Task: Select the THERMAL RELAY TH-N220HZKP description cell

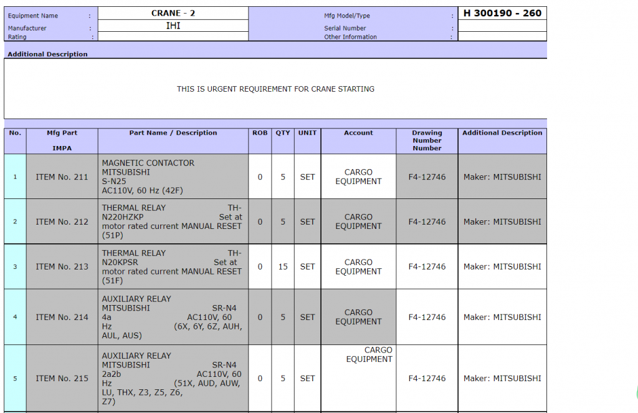Action: click(x=173, y=222)
